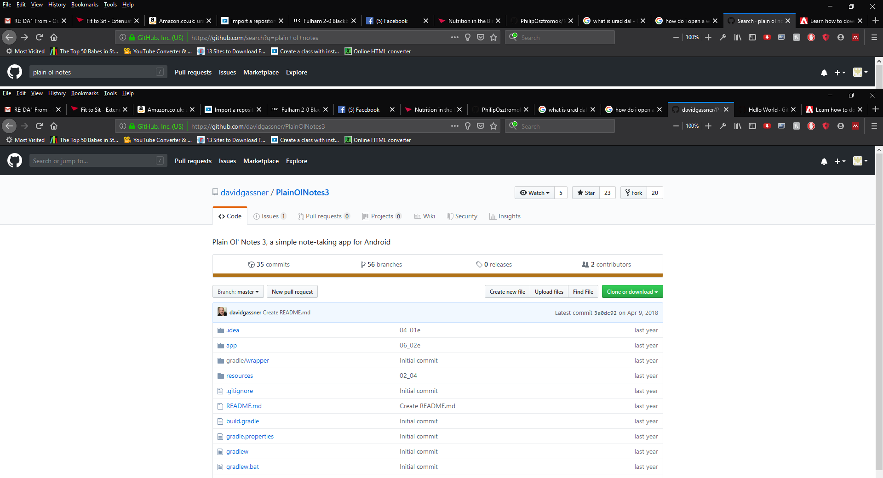Click the account icon in lower window toolbar

[841, 126]
